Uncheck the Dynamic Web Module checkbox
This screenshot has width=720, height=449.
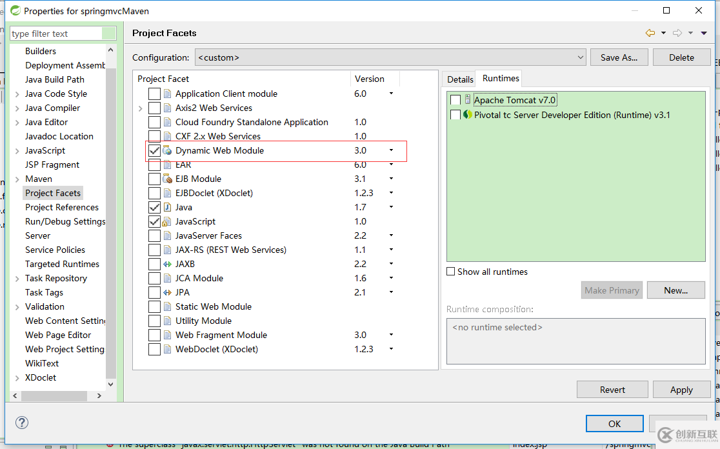pos(154,150)
